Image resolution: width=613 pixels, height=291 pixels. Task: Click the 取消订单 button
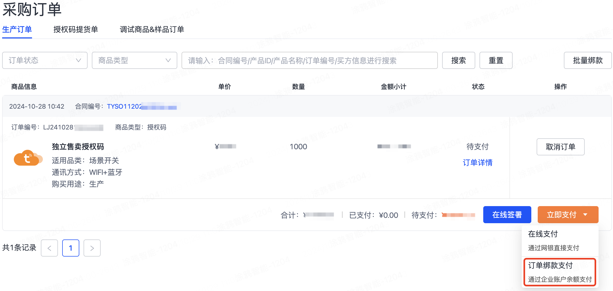click(x=561, y=147)
